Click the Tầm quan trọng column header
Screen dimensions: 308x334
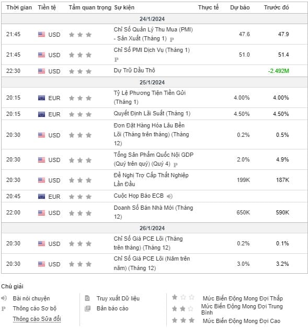90,7
